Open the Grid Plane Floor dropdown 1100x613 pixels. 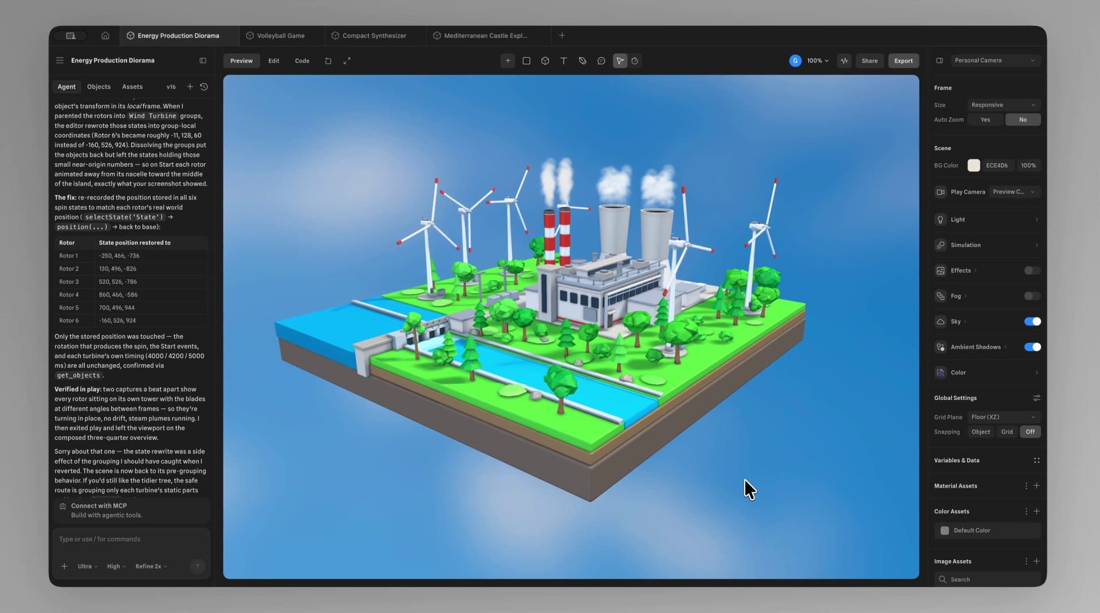pos(1004,417)
